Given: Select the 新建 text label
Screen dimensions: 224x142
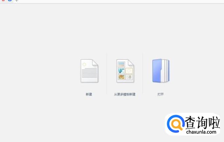Looking at the screenshot, I should click(89, 94).
